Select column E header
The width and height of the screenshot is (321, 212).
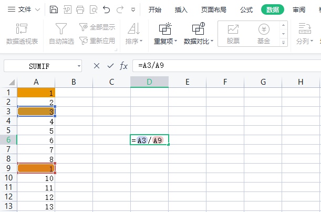[x=188, y=82]
